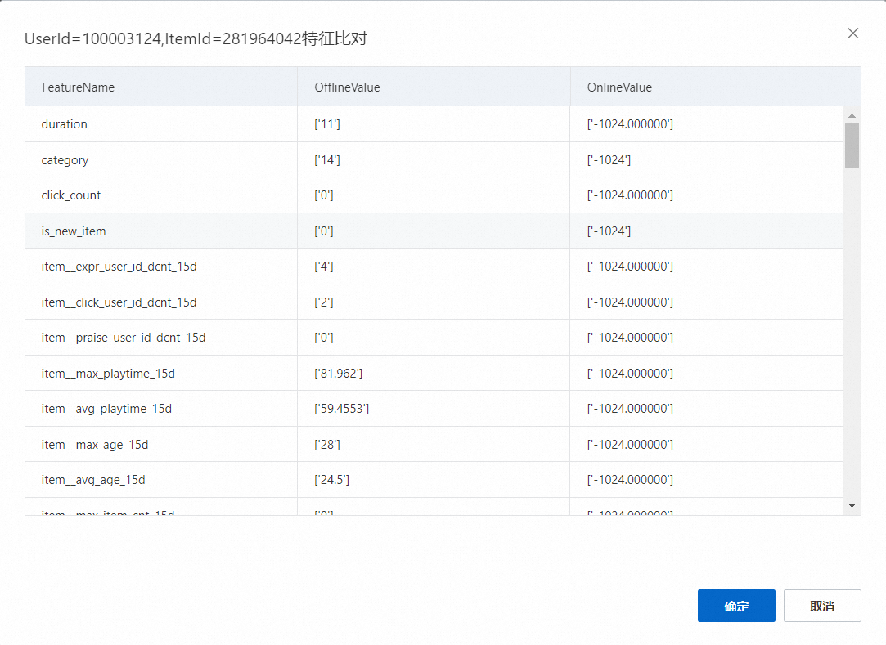Select item__max_age_15d feature name
Viewport: 886px width, 645px height.
(95, 445)
